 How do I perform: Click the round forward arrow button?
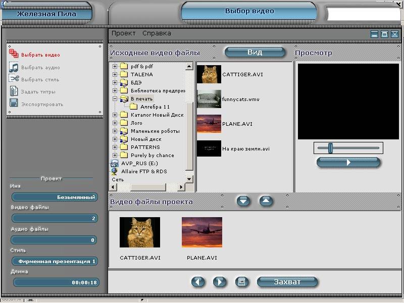click(x=219, y=282)
